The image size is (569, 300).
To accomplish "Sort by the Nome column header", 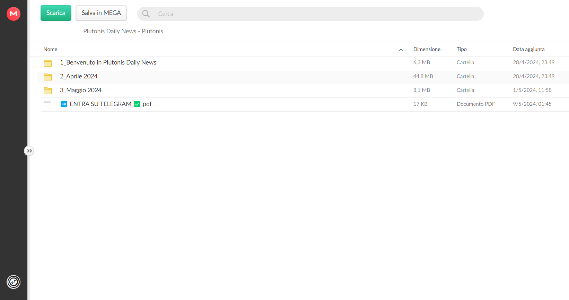I will 50,49.
